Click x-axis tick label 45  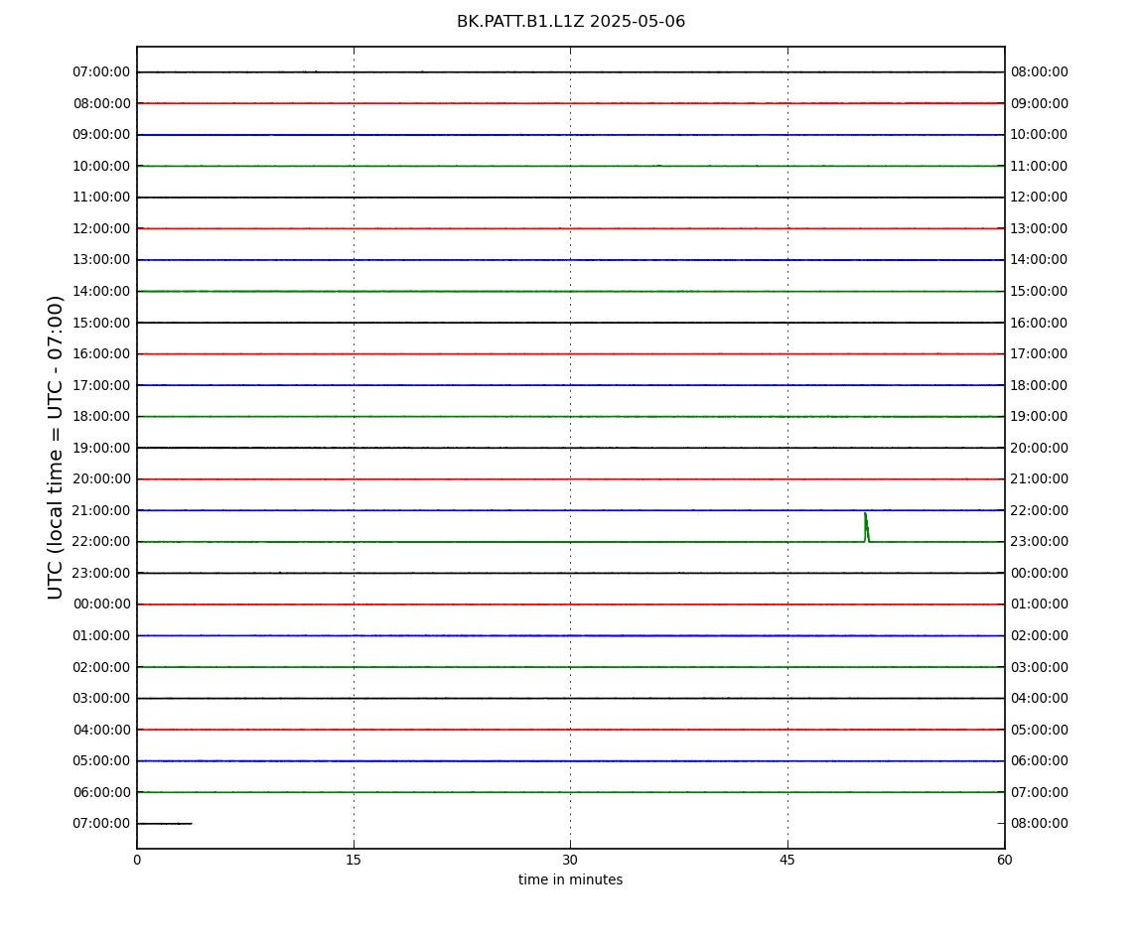(787, 860)
